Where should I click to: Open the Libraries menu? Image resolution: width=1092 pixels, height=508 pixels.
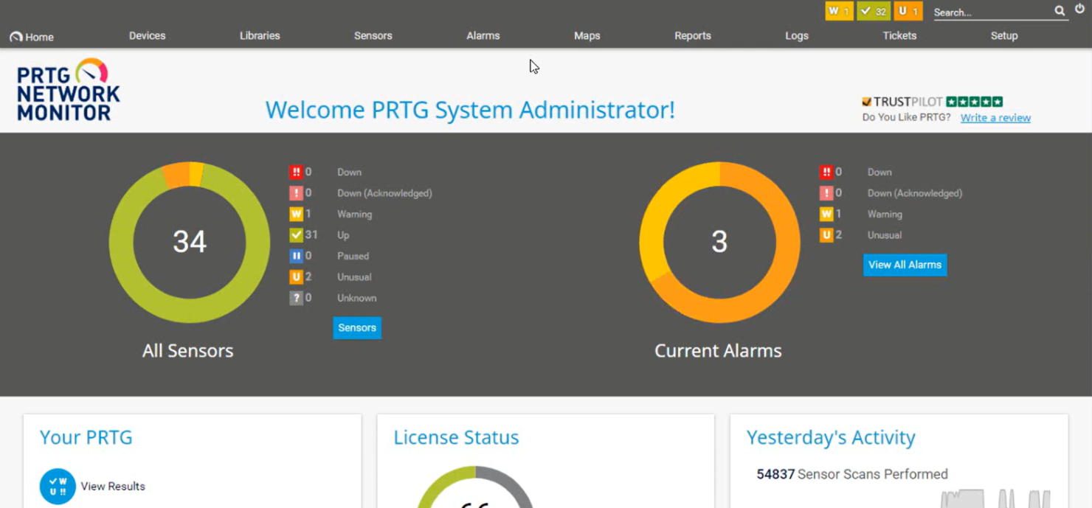tap(260, 35)
